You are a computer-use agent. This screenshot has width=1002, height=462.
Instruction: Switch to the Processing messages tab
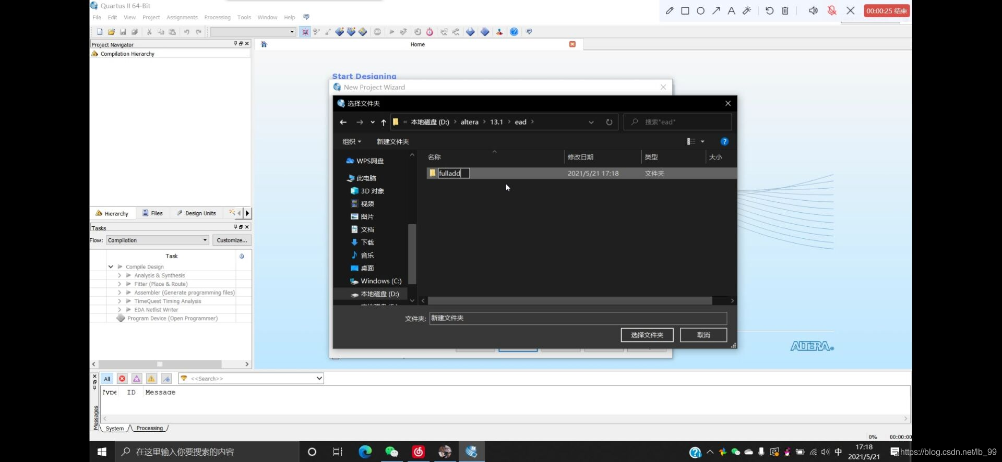pyautogui.click(x=150, y=428)
